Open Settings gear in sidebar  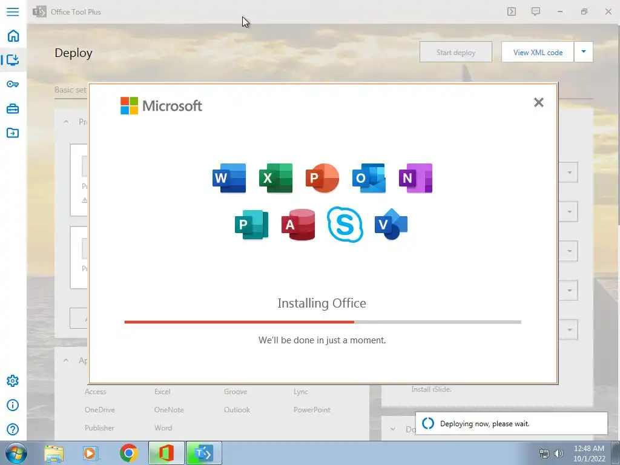13,381
